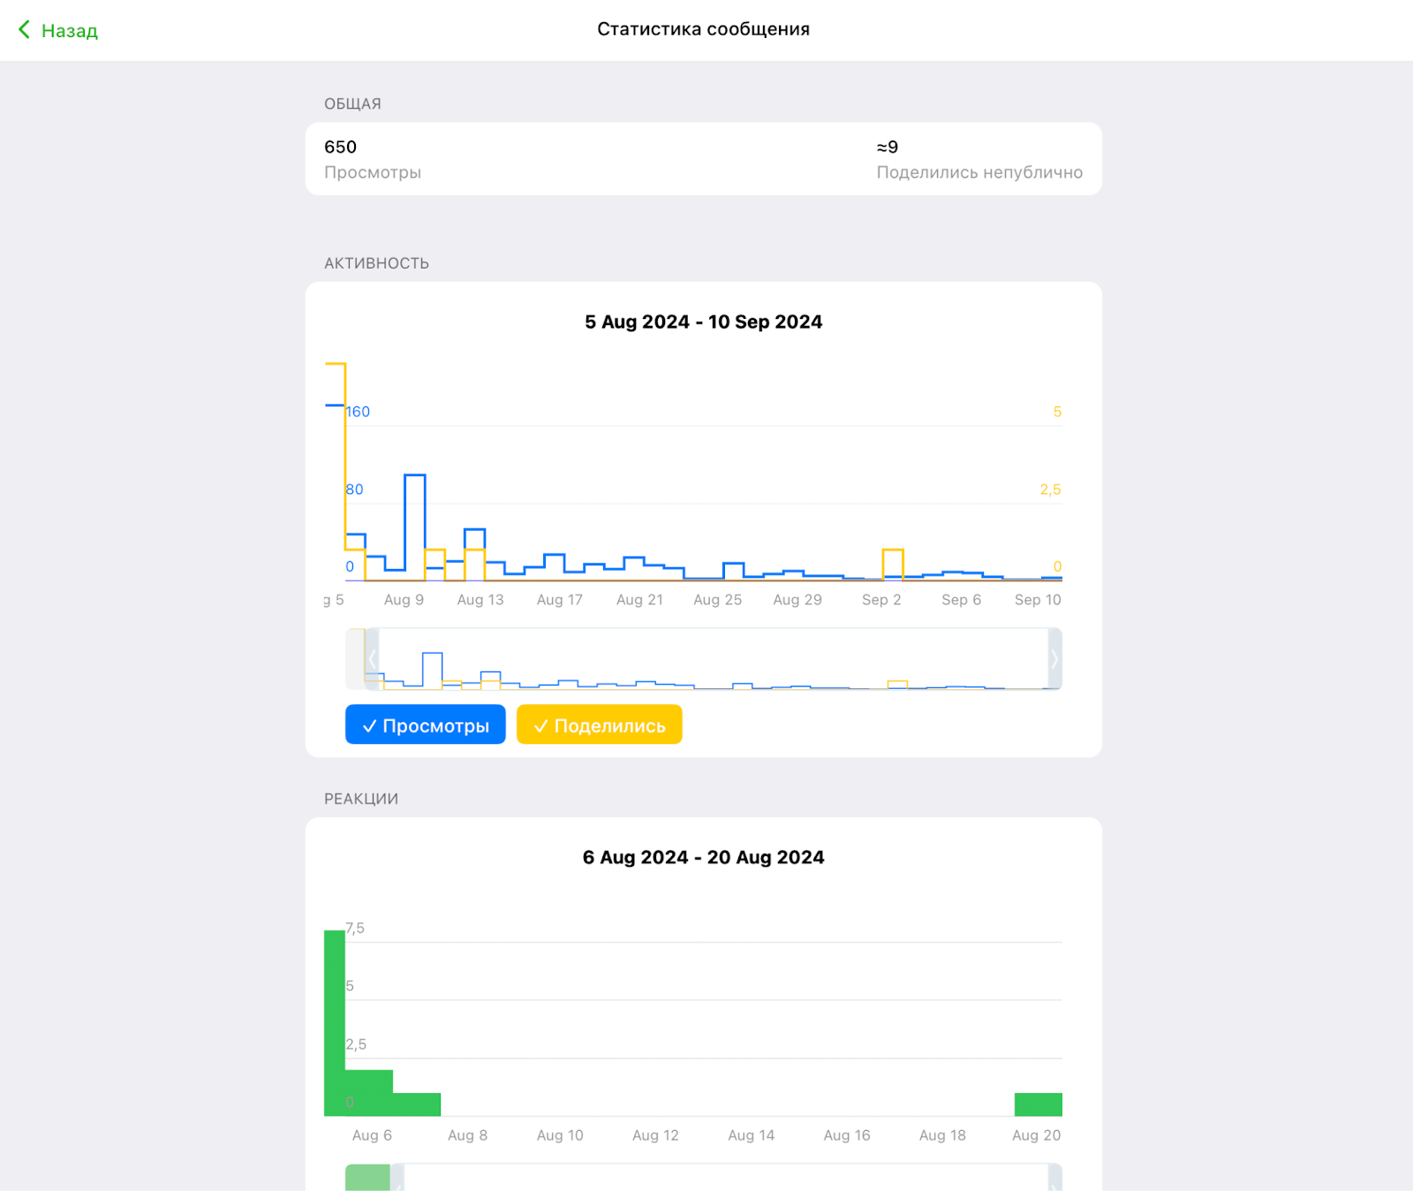
Task: Toggle the Просмотры views series button
Action: point(426,724)
